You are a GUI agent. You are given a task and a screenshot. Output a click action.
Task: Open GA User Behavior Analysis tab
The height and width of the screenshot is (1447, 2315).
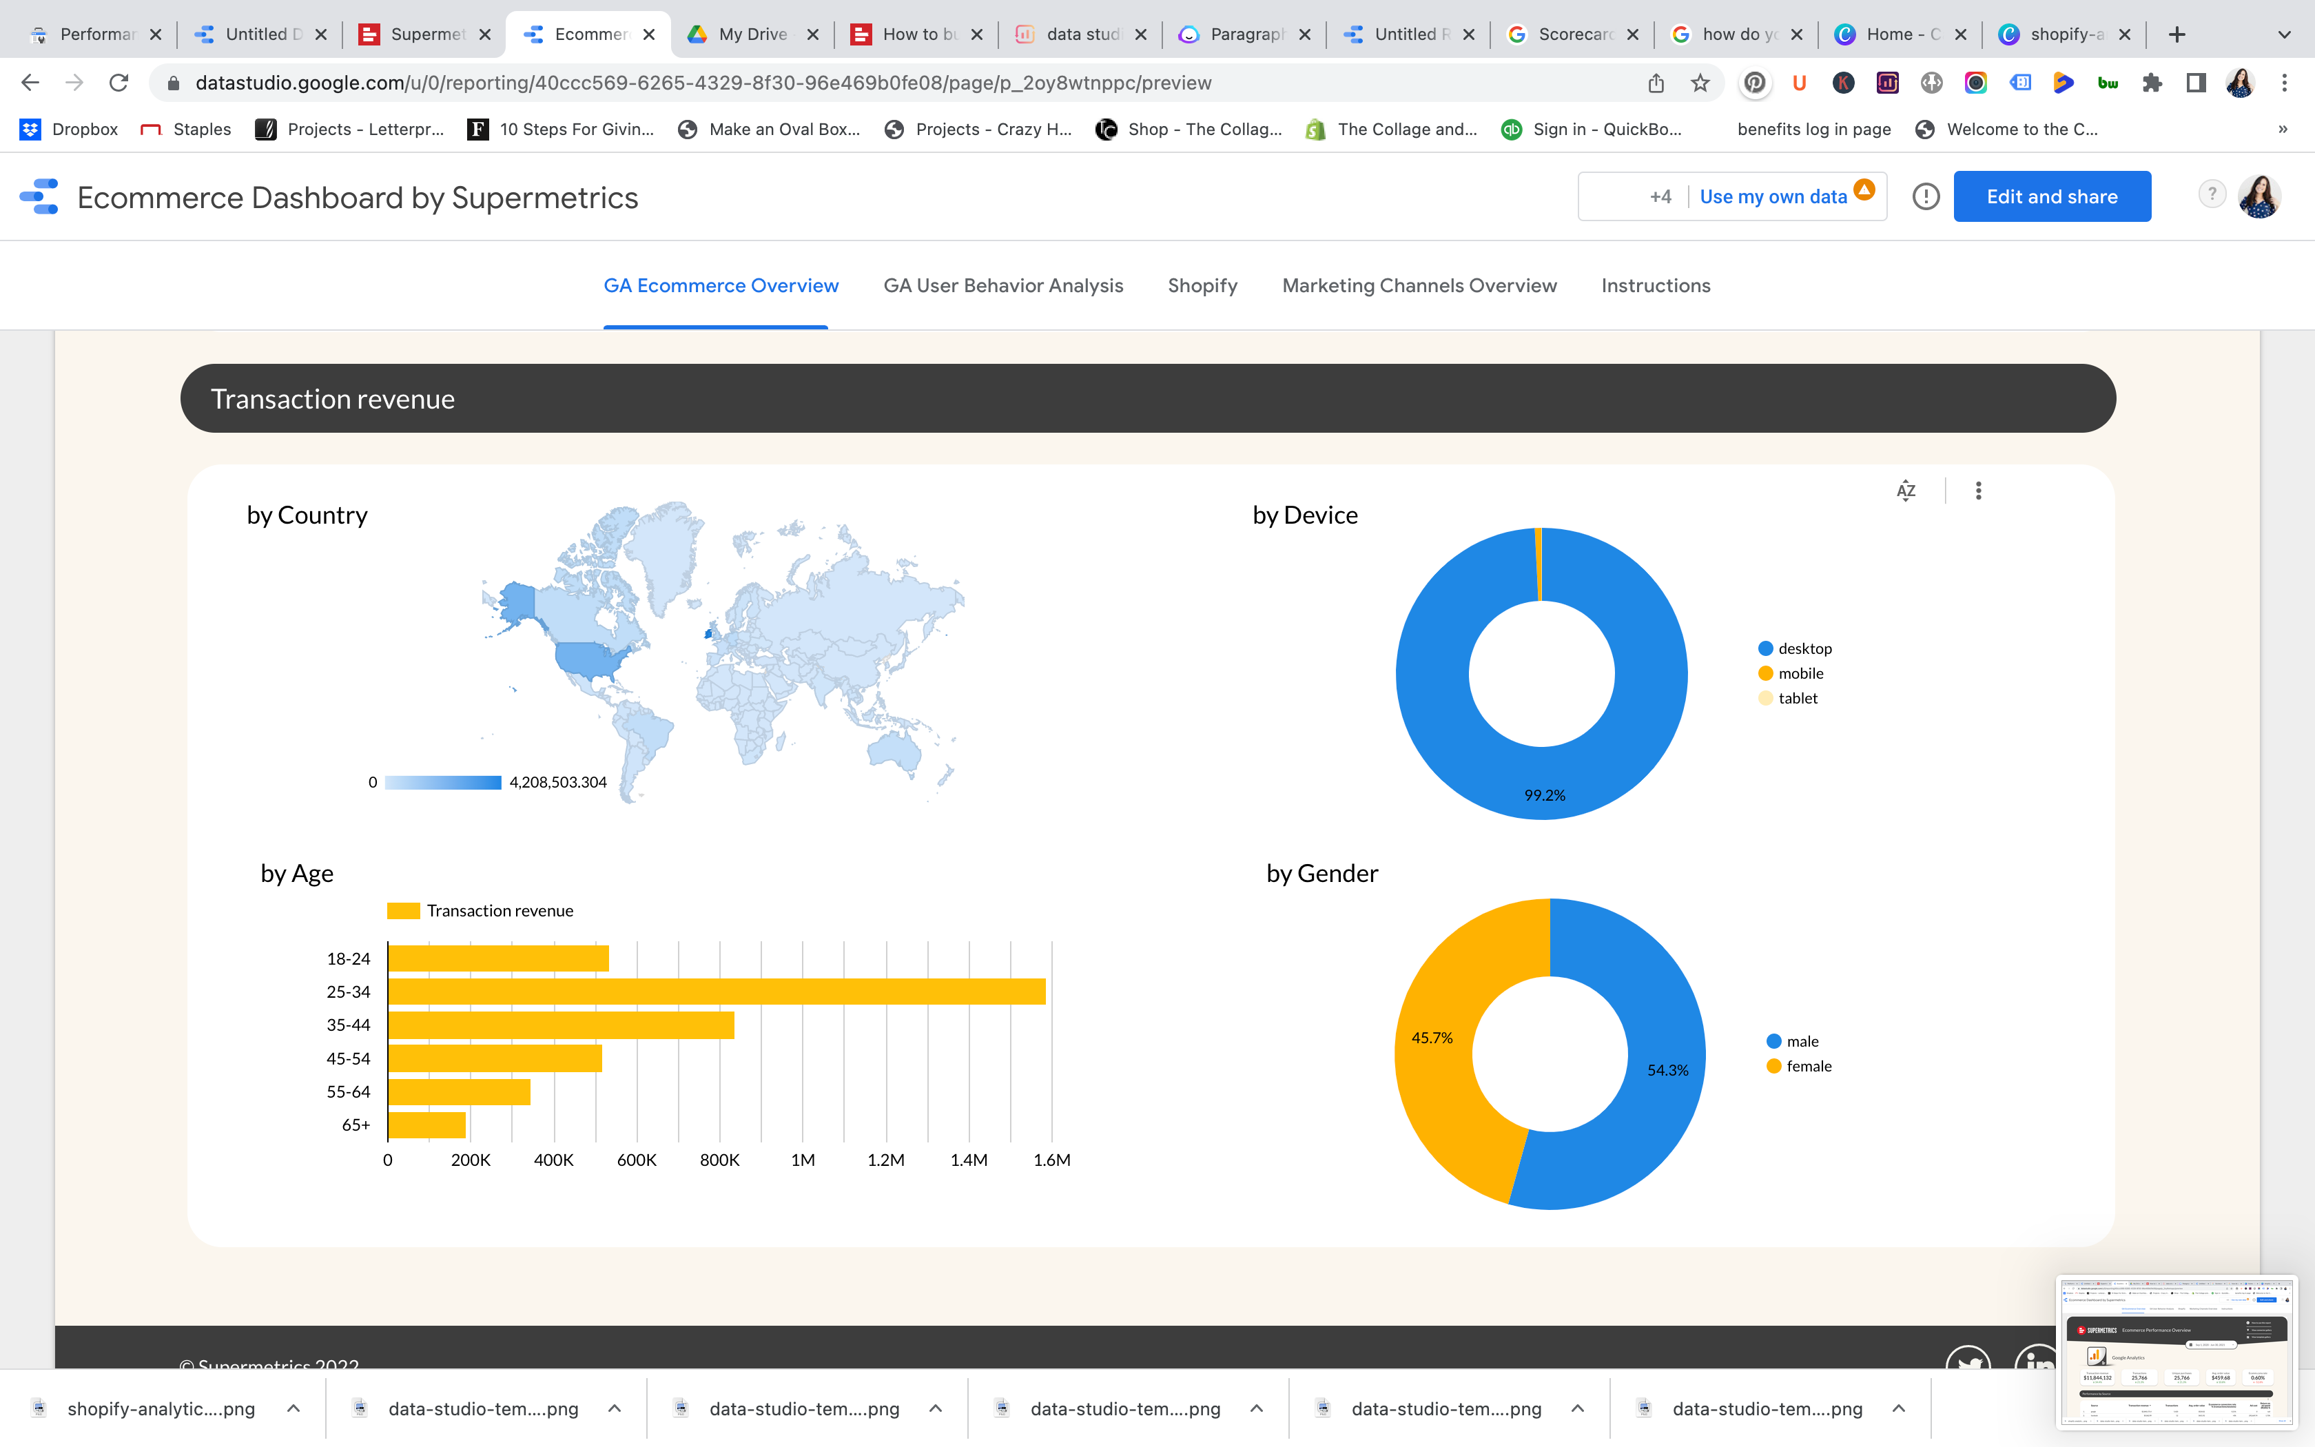(x=1003, y=285)
